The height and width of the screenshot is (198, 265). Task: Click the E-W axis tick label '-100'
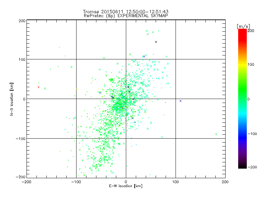pyautogui.click(x=76, y=182)
